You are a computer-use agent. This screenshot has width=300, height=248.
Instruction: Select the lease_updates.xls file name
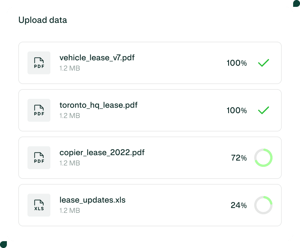click(x=92, y=200)
